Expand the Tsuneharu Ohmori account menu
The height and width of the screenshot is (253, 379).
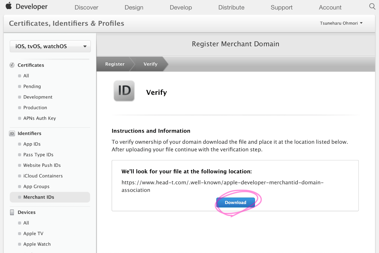[341, 23]
